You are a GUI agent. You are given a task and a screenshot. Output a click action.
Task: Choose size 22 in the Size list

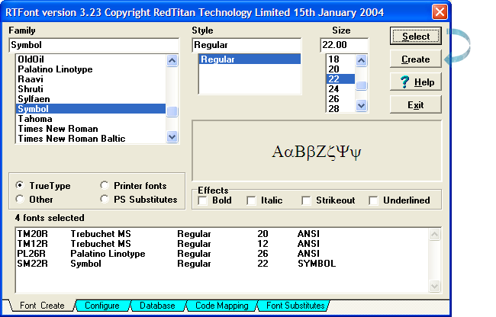click(340, 79)
